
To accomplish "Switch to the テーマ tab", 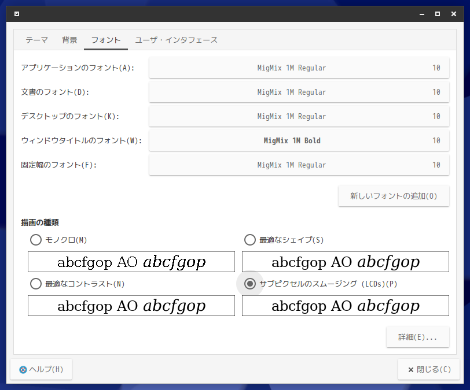I will pyautogui.click(x=36, y=40).
